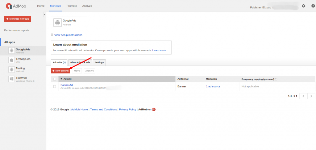Open the Monetize menu
This screenshot has width=316, height=150.
(56, 6)
